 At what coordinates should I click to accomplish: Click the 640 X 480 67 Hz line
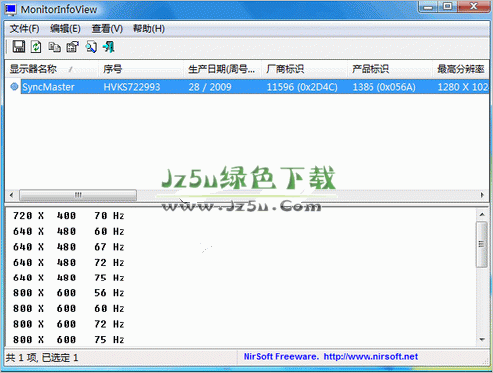[x=69, y=247]
